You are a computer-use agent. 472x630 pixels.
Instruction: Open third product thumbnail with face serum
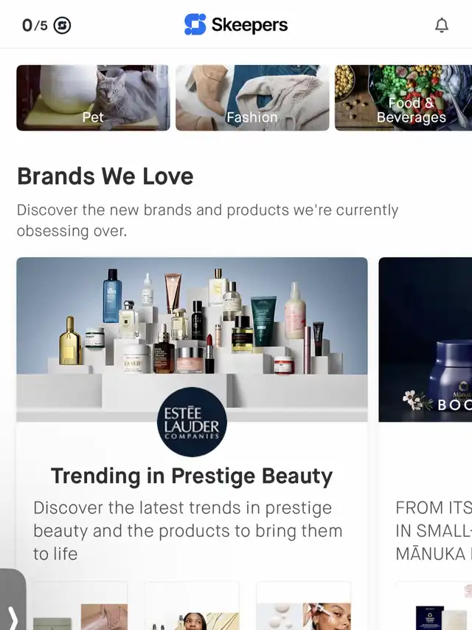(304, 606)
